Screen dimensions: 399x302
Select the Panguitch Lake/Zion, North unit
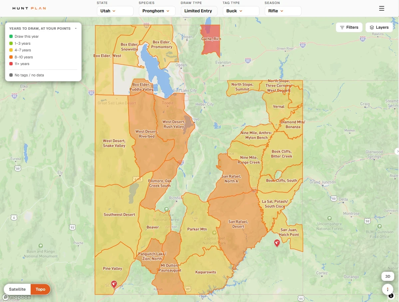[x=152, y=256]
